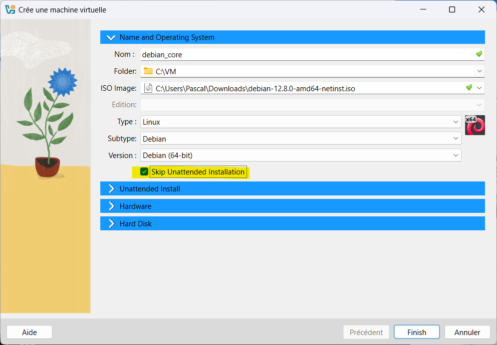Click the ISO disc file icon
497x345 pixels.
[x=148, y=88]
